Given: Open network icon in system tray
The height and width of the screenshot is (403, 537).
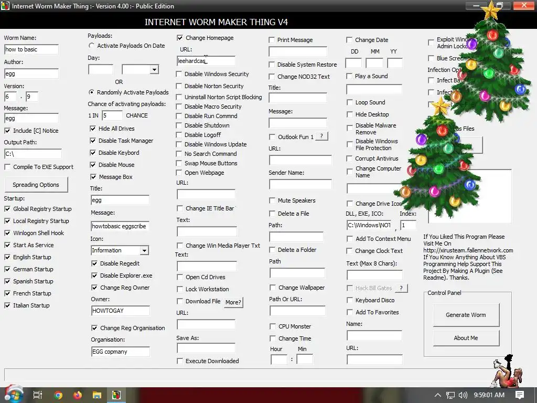Looking at the screenshot, I should tap(450, 395).
